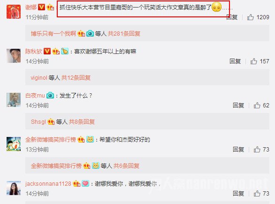Click the orange V verified badge beside 谢娜

(42, 7)
